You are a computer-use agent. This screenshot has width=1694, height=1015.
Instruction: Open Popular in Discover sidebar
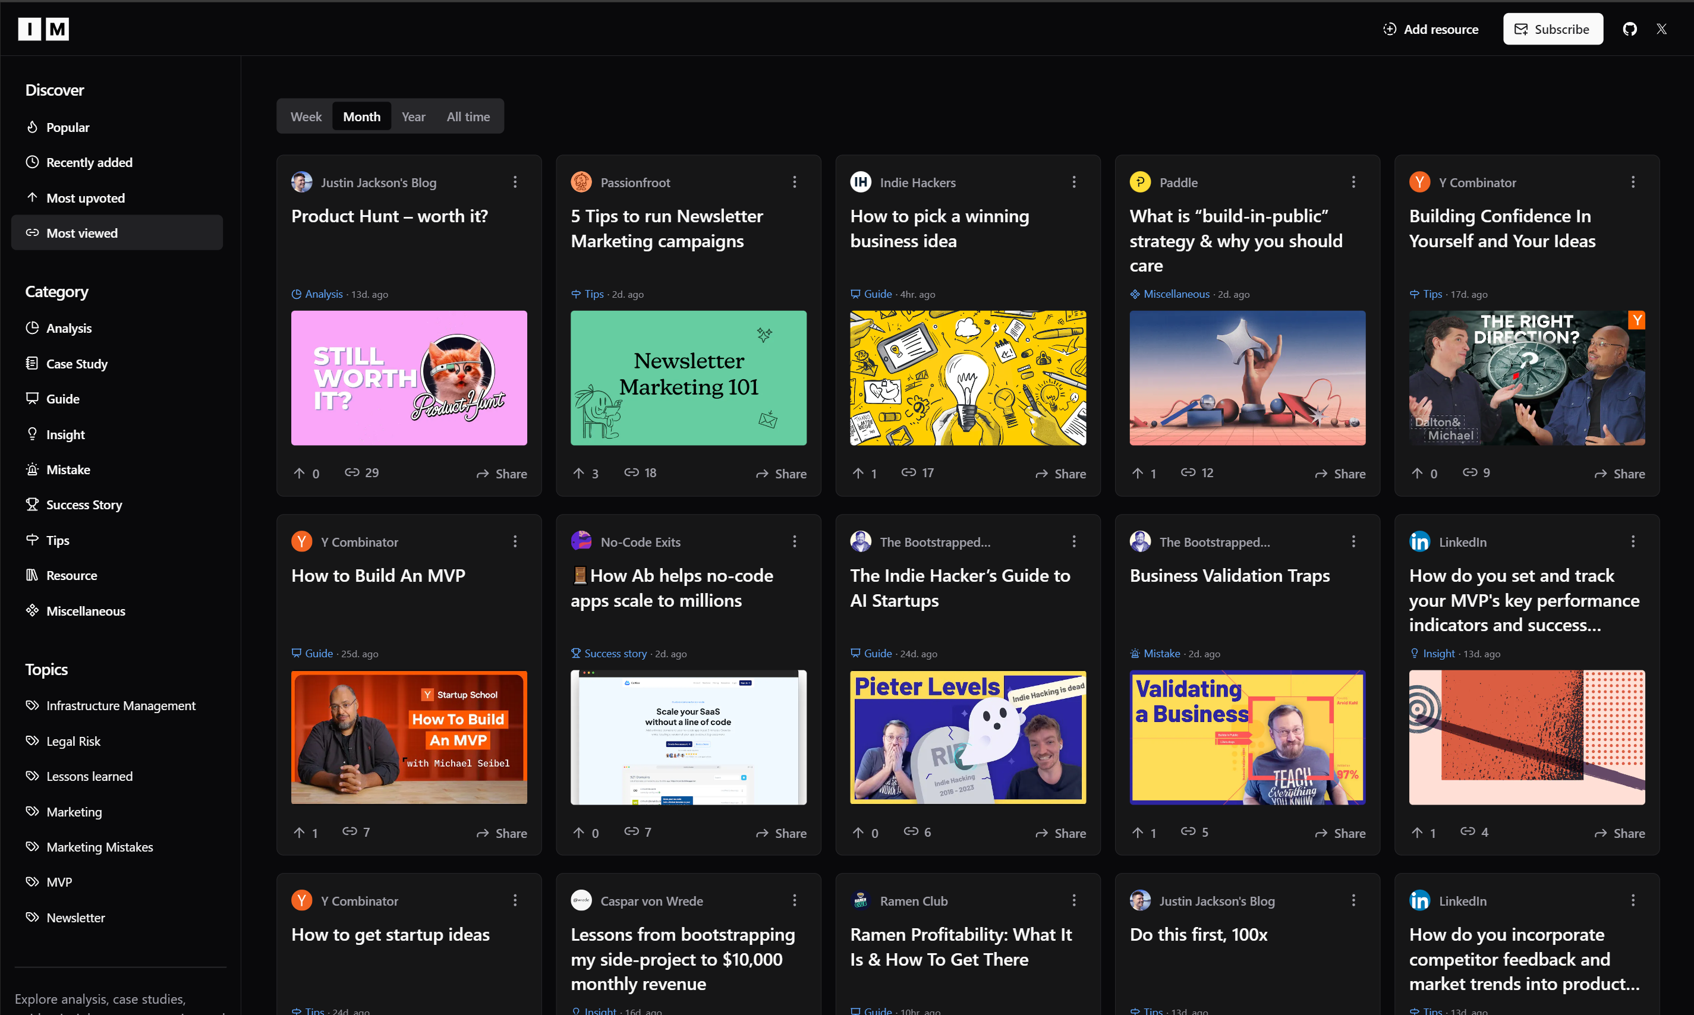pyautogui.click(x=117, y=127)
